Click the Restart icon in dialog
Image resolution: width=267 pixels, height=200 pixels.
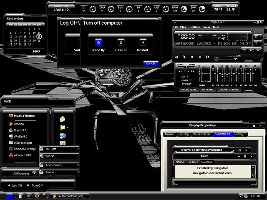[143, 42]
